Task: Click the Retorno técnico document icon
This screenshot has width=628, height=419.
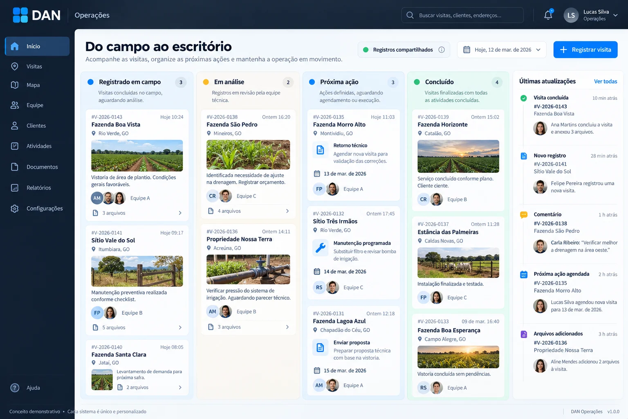Action: coord(321,150)
